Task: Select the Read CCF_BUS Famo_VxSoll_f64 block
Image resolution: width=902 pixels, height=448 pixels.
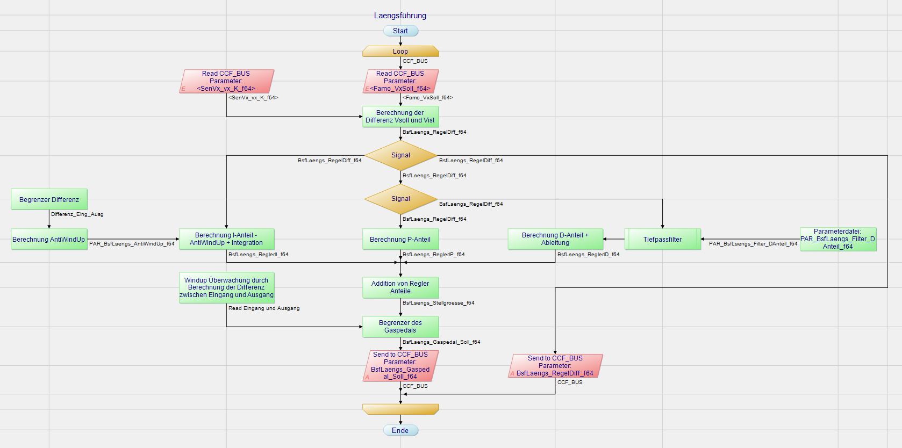Action: tap(400, 81)
